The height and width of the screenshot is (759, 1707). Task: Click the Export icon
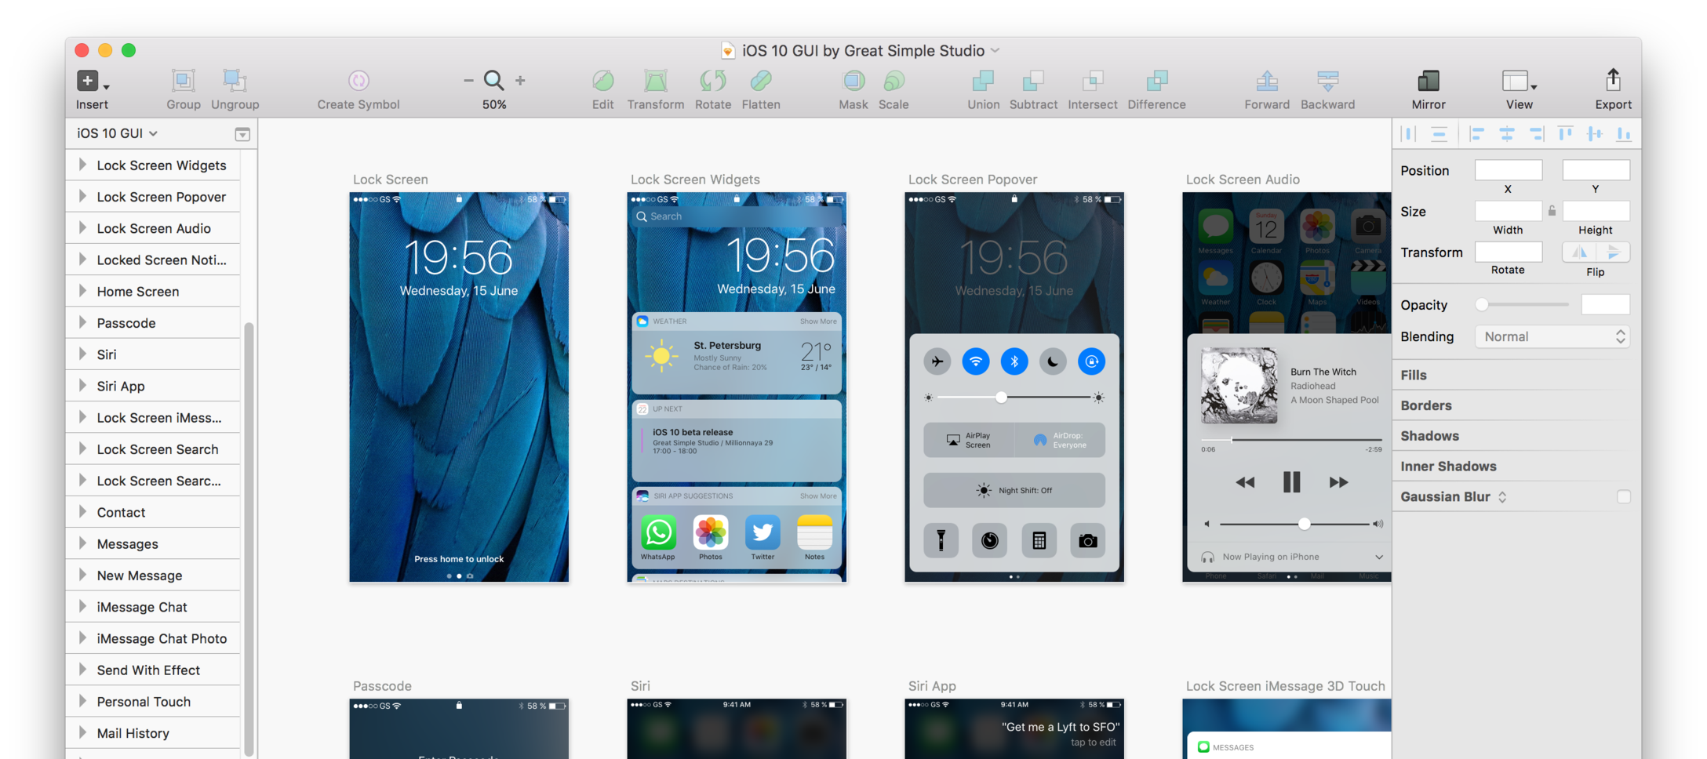coord(1613,80)
